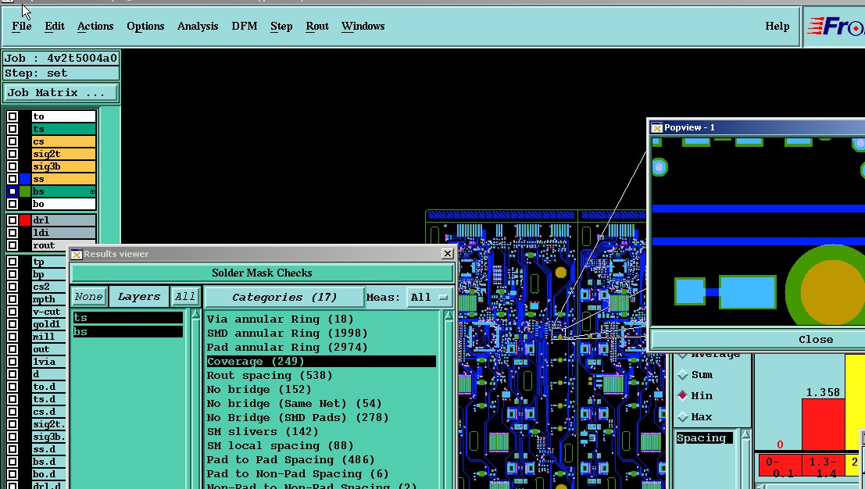
Task: Select 'bs' in Results viewer layer list
Action: (127, 332)
